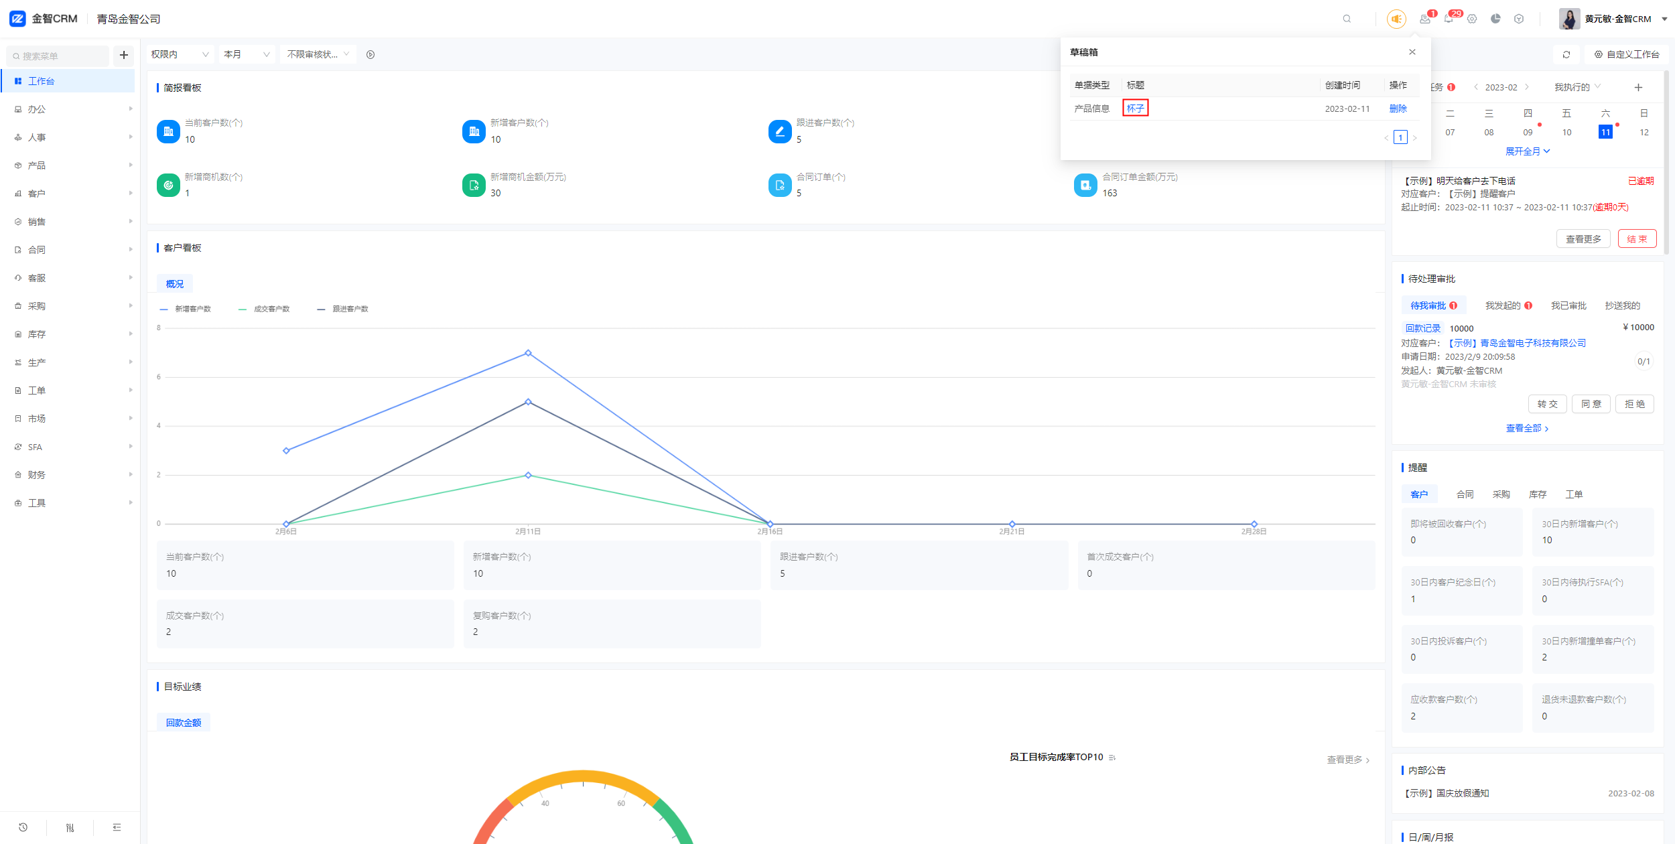Expand calendar with 展开全月
1675x844 pixels.
tap(1528, 151)
